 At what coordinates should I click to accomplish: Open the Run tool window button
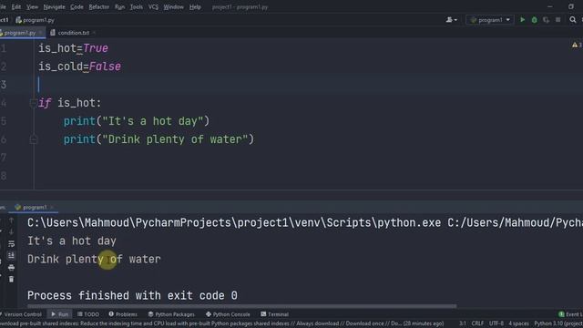pos(60,314)
